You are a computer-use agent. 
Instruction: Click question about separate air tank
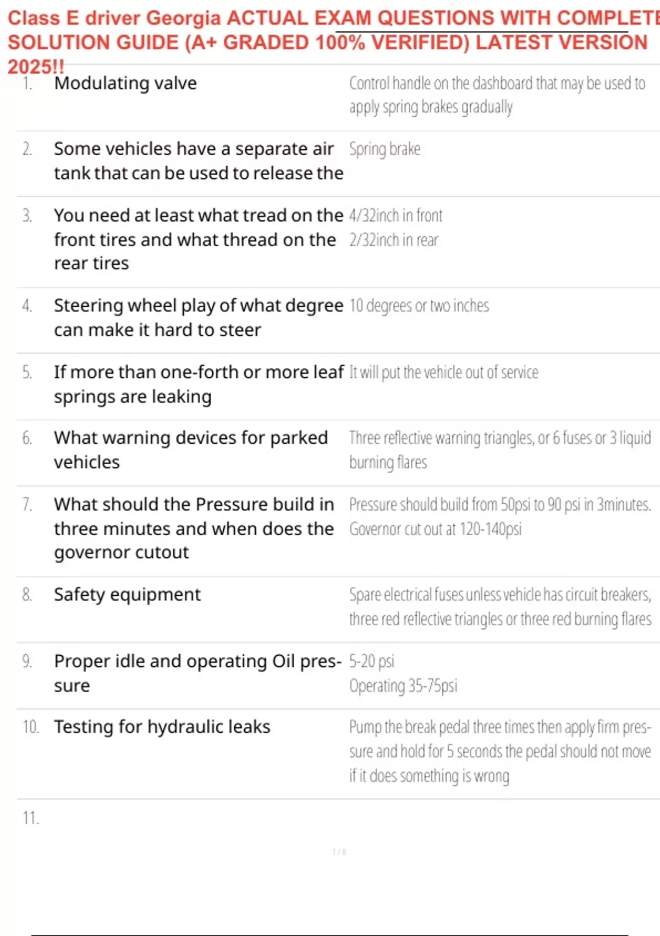coord(198,161)
